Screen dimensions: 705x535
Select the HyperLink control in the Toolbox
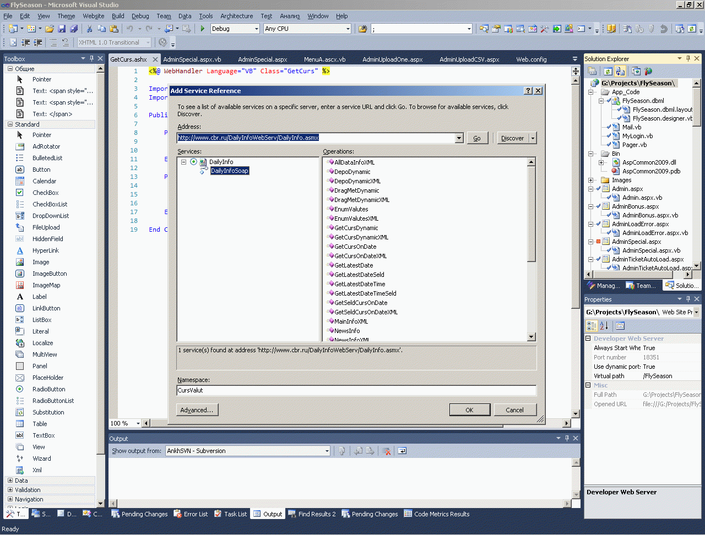coord(45,250)
